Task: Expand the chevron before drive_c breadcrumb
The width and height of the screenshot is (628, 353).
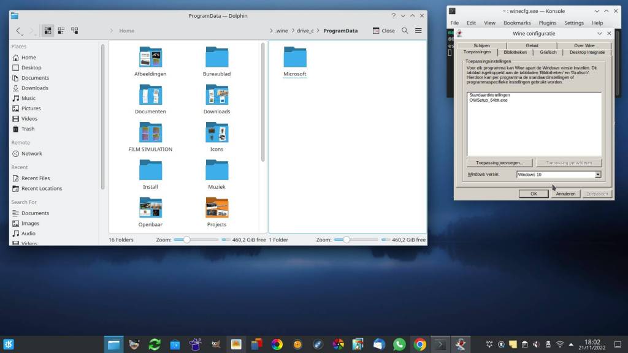Action: point(293,31)
